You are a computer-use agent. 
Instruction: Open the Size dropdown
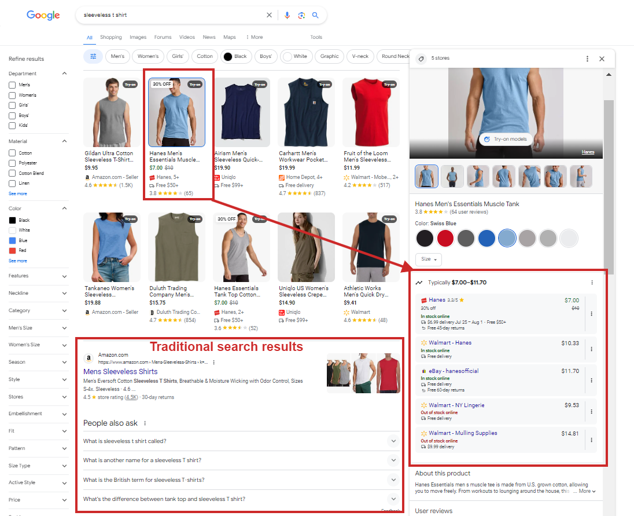point(428,259)
